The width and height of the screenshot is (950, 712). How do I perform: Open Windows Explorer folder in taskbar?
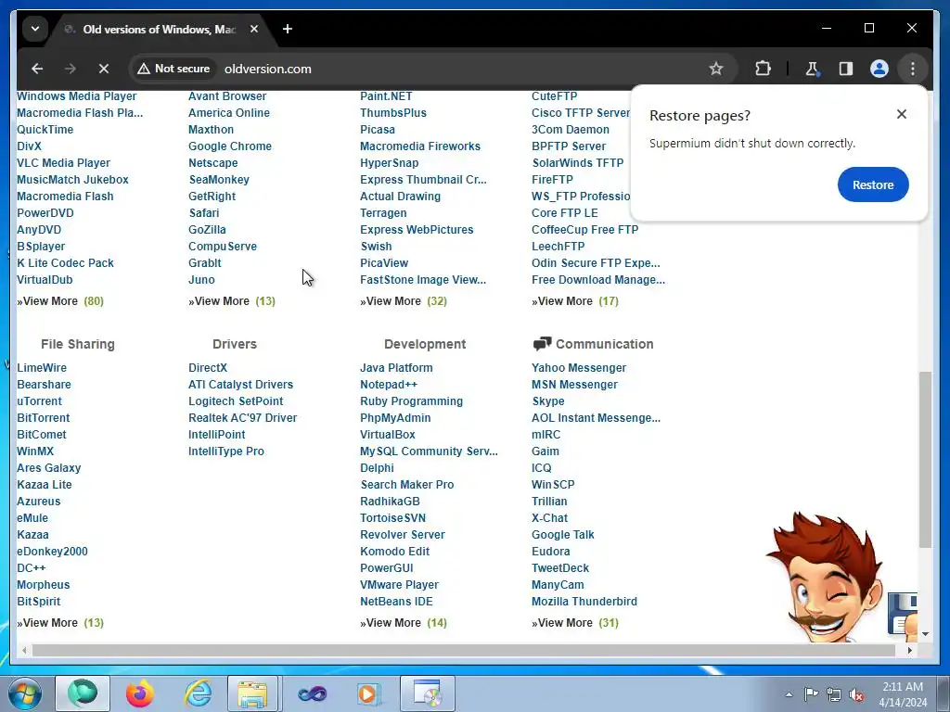[x=252, y=693]
